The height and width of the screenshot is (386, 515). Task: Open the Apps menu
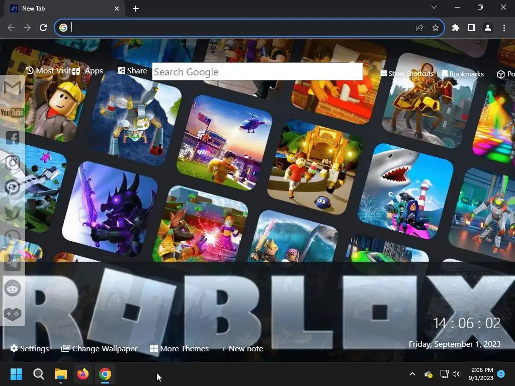click(x=88, y=71)
